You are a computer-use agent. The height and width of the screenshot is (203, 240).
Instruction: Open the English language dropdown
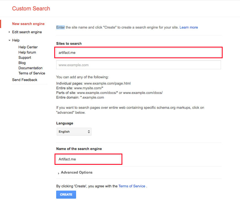click(x=74, y=132)
